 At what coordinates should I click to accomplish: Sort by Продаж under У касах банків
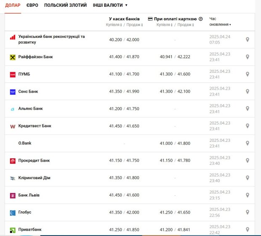click(x=135, y=25)
